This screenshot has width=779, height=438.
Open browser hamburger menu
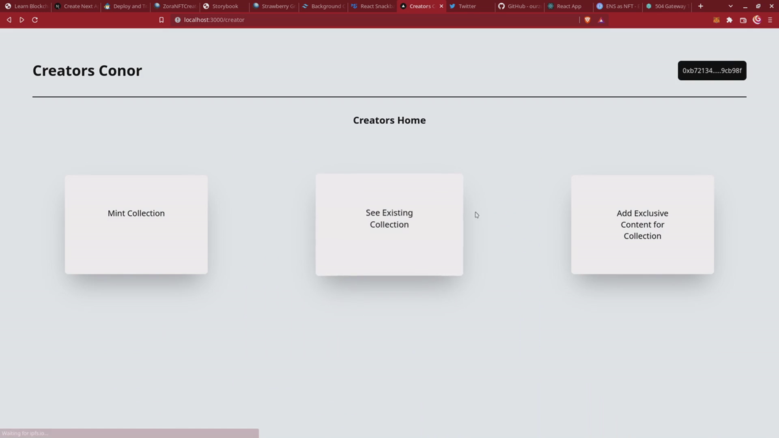tap(770, 20)
